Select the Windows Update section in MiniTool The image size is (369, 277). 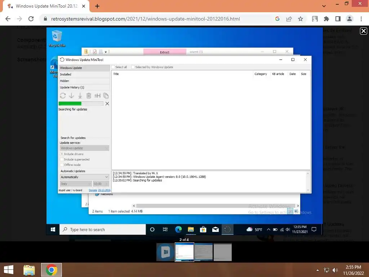pyautogui.click(x=84, y=68)
